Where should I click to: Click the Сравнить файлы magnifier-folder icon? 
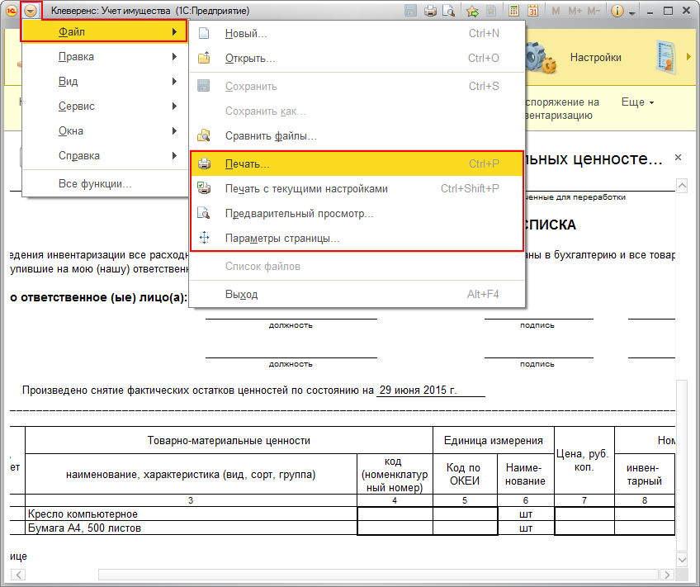pyautogui.click(x=204, y=135)
